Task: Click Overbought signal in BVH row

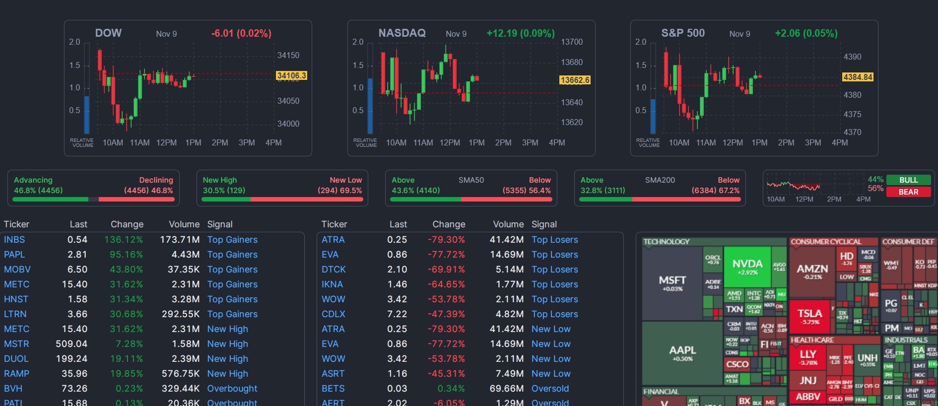Action: pyautogui.click(x=232, y=389)
